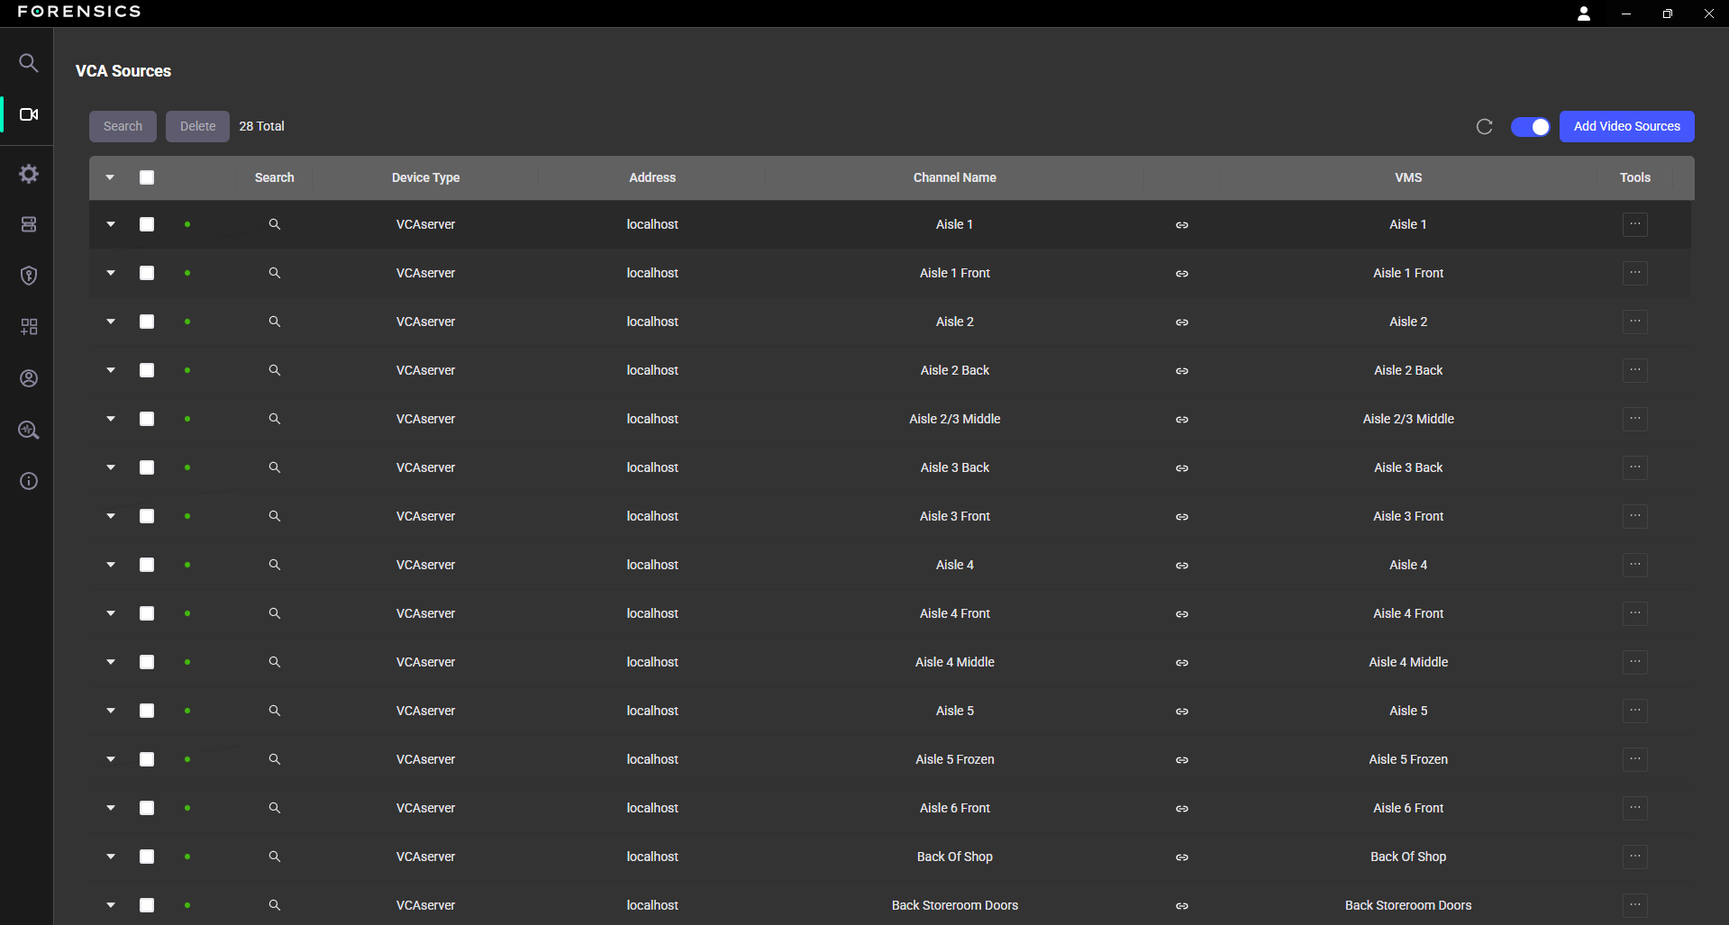The height and width of the screenshot is (925, 1729).
Task: Click the link icon for Aisle 3 Back
Action: point(1181,468)
